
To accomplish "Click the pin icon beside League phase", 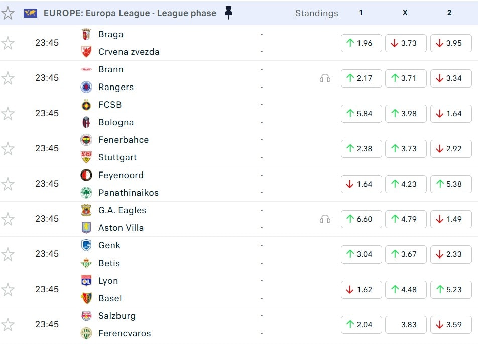I will pyautogui.click(x=228, y=14).
